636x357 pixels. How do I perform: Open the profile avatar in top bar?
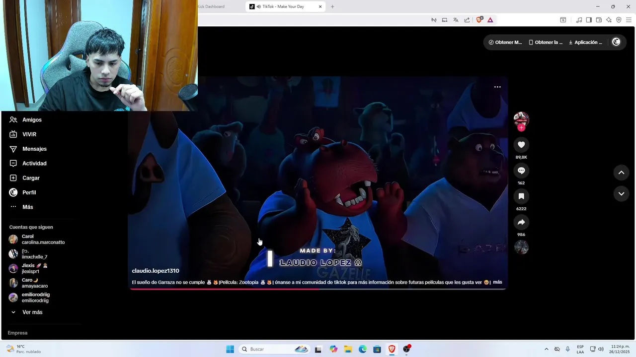[x=616, y=42]
